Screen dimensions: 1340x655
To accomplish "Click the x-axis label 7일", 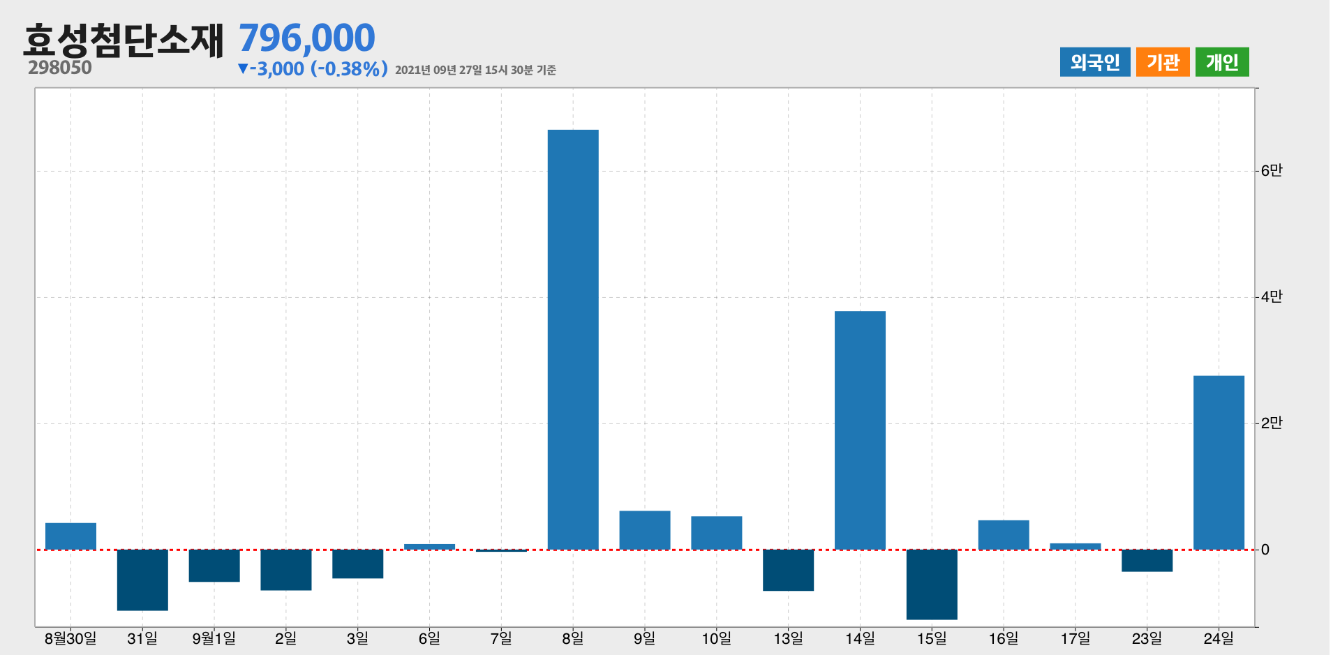I will 501,638.
